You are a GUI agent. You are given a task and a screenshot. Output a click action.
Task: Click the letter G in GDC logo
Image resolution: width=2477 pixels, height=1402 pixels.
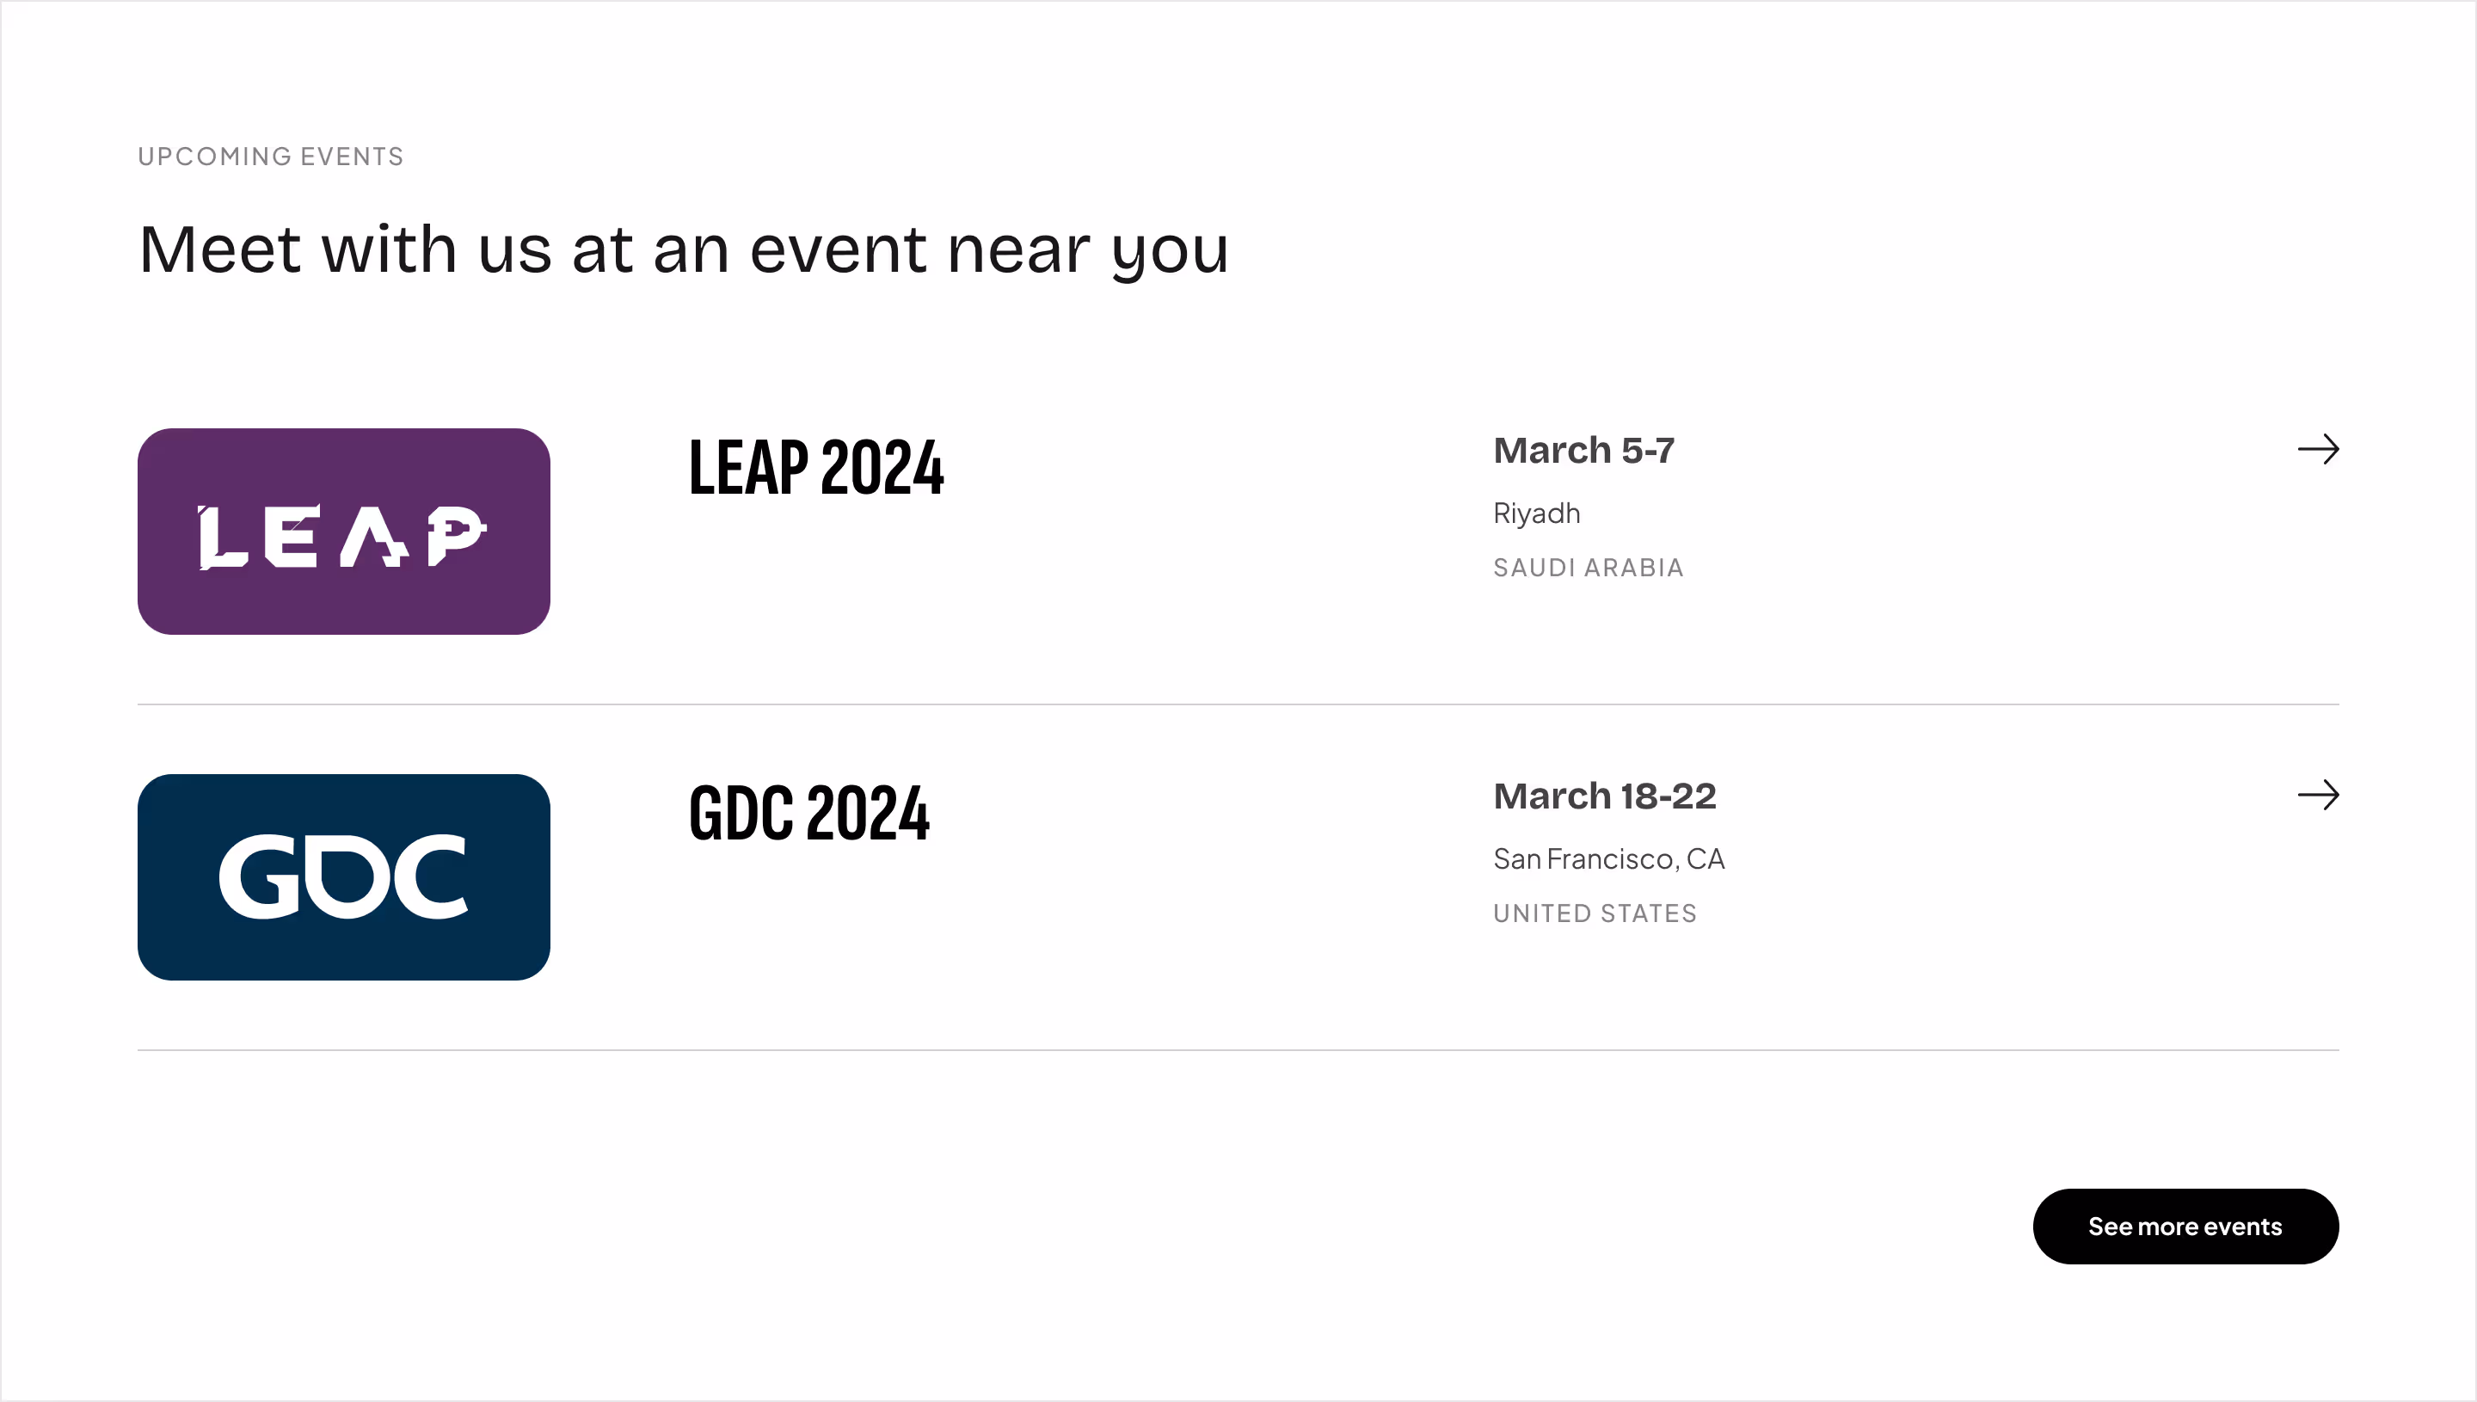(x=261, y=876)
